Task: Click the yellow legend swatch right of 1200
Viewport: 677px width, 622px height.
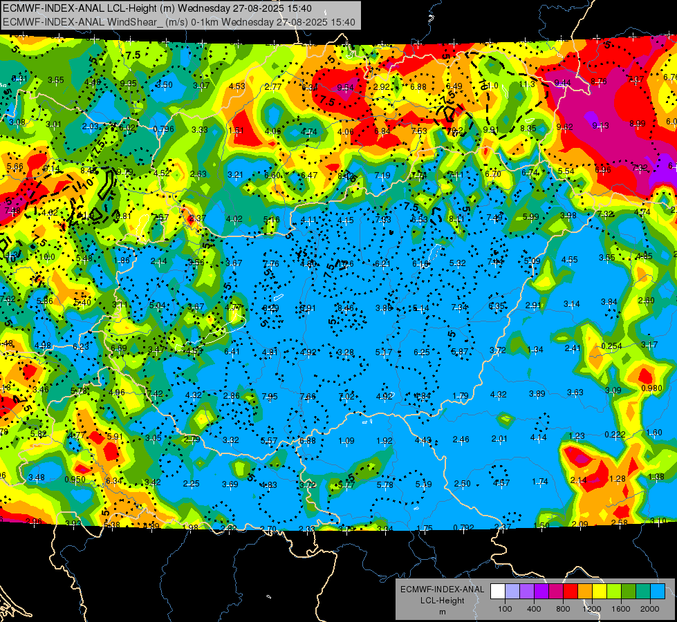Action: point(600,591)
